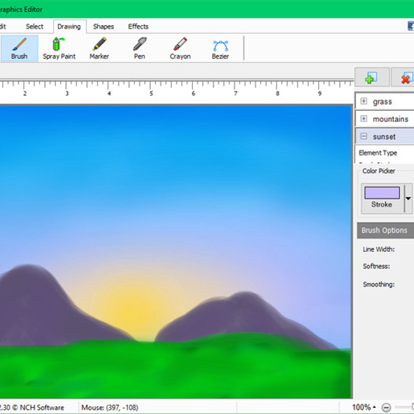
Task: Collapse the sunset layer
Action: 364,136
